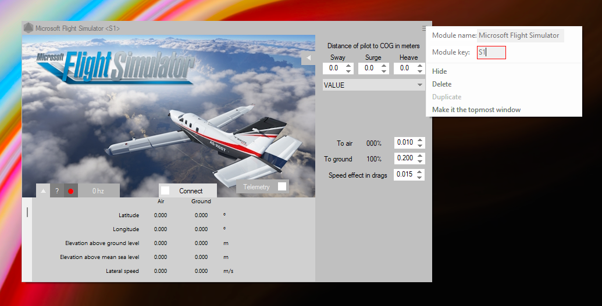Choose Duplicate from the module menu
The image size is (602, 306).
click(447, 97)
